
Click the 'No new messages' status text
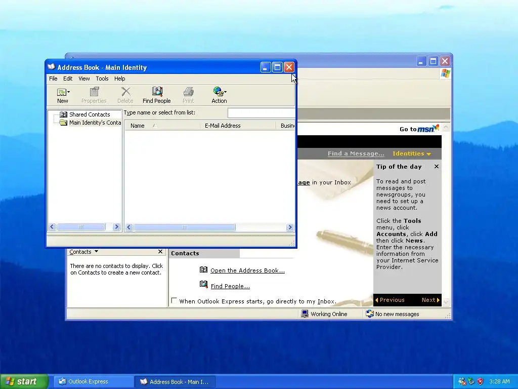397,314
